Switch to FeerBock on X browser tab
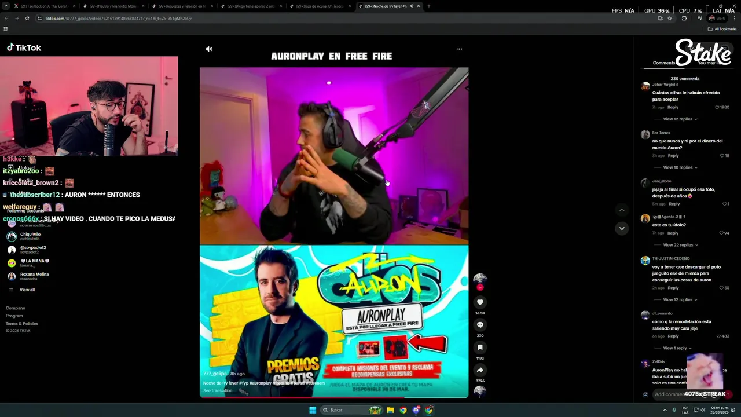The width and height of the screenshot is (741, 417). pyautogui.click(x=44, y=6)
